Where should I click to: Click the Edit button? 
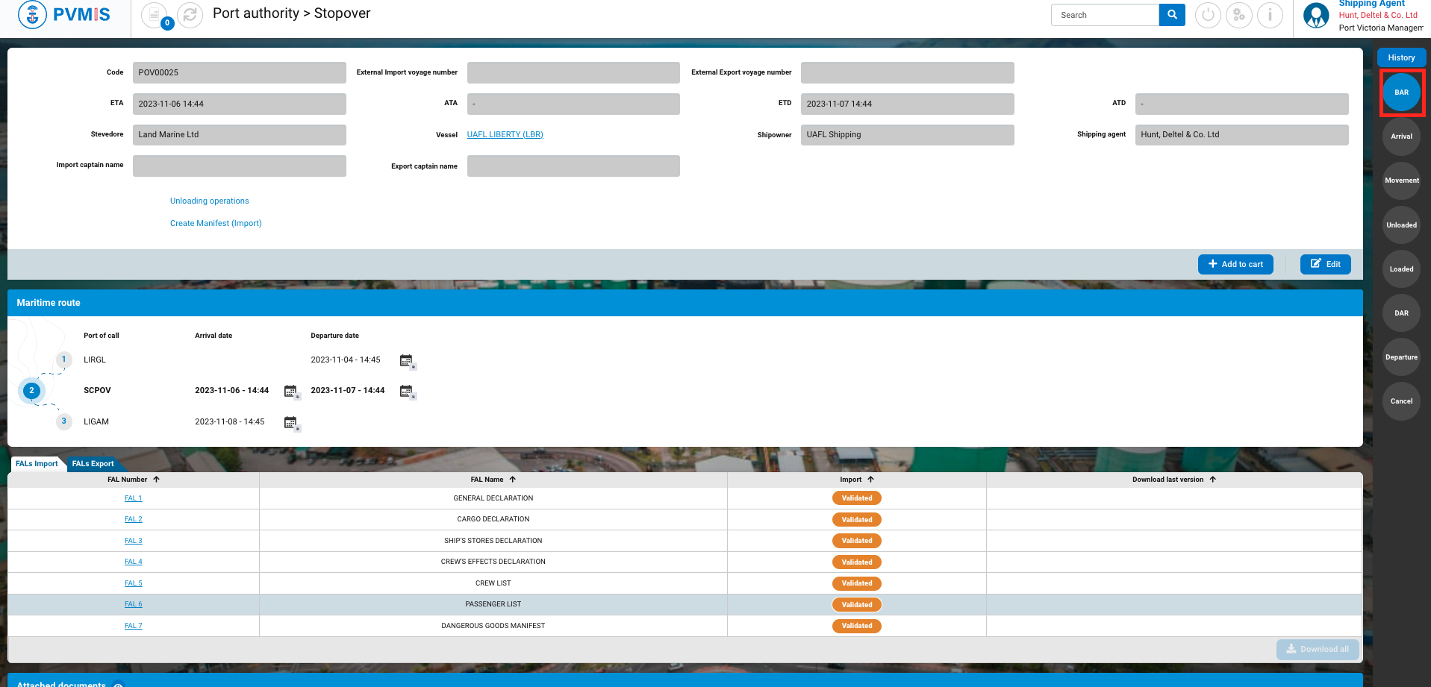tap(1325, 264)
